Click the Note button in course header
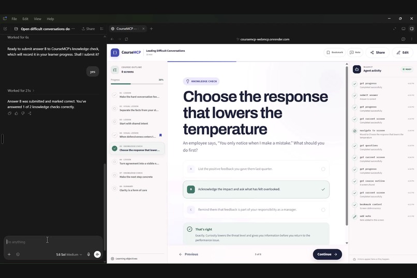Viewport: 417px width, 278px height. click(355, 52)
